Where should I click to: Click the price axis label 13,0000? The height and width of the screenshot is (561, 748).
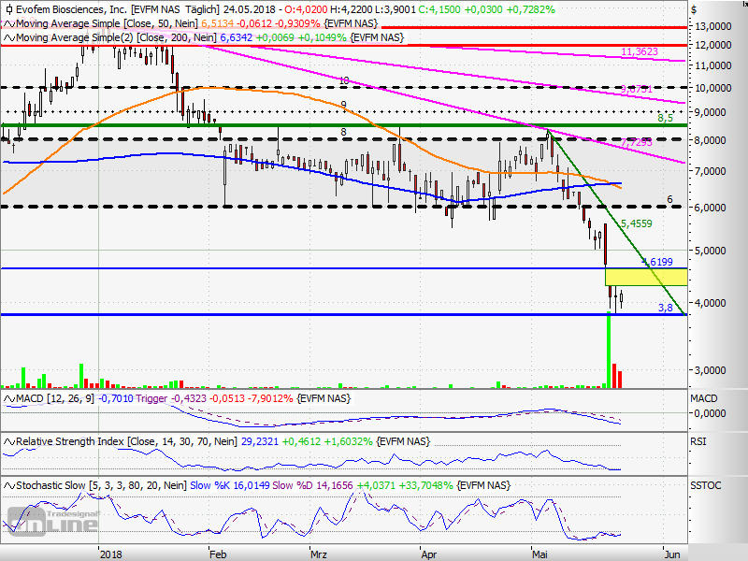(x=713, y=26)
